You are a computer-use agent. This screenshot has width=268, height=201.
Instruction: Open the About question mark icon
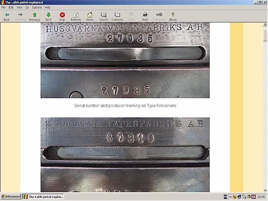click(x=173, y=15)
